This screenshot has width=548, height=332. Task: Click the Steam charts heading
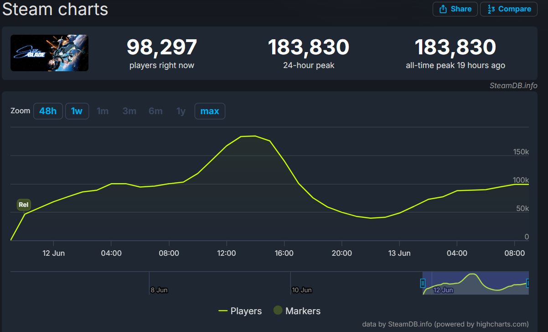[x=55, y=9]
